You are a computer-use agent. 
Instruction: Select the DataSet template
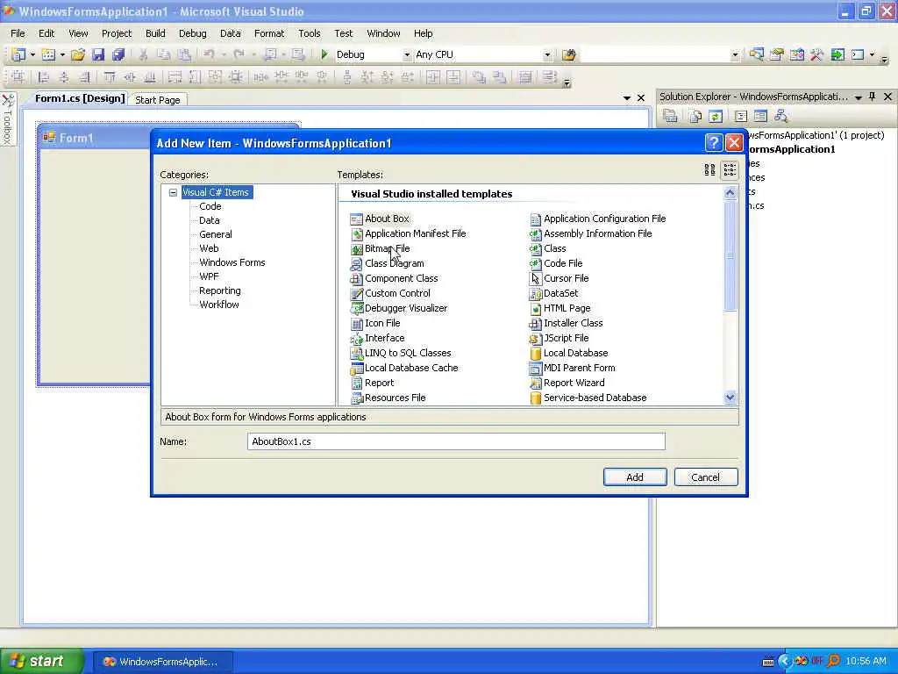[554, 293]
